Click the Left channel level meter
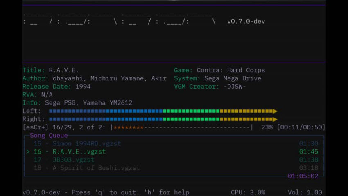The width and height of the screenshot is (348, 196). pos(163,111)
